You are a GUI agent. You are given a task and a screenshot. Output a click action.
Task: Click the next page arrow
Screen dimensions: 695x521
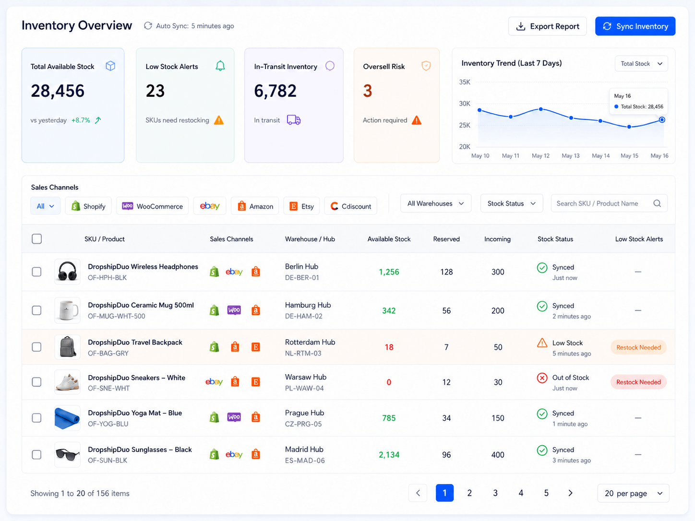click(570, 493)
